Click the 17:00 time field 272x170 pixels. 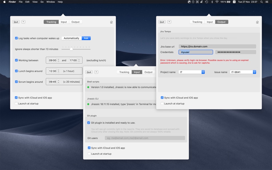pyautogui.click(x=73, y=60)
